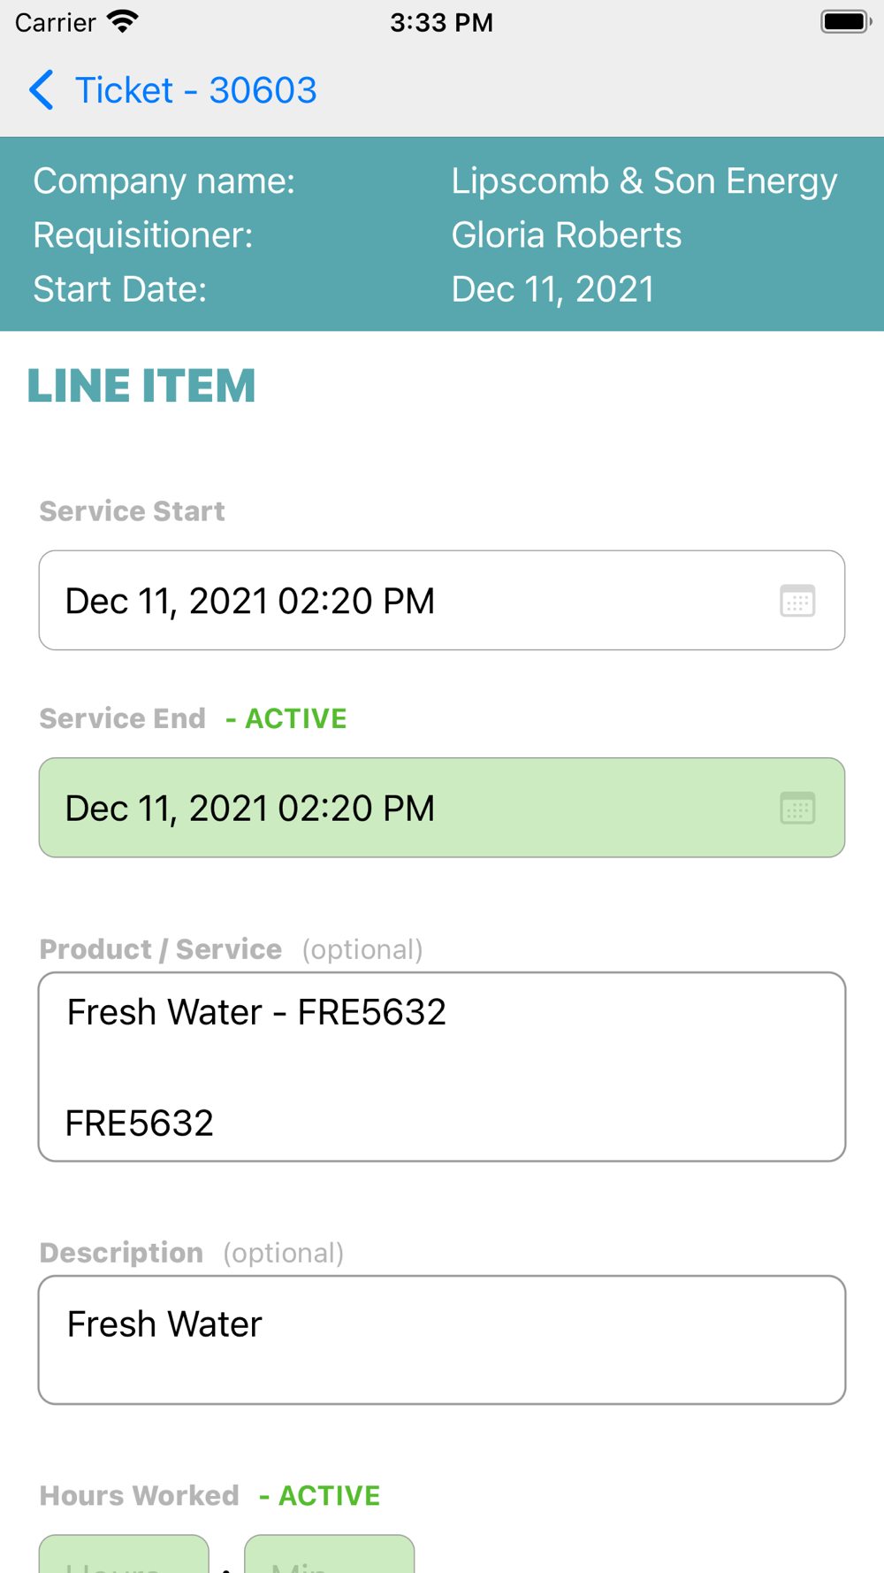Open Product / Service Fresh Water selector
Screen dimensions: 884x1573
442,1067
